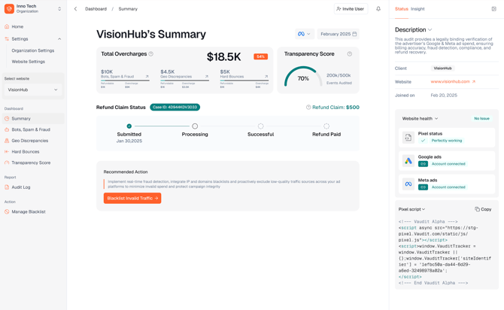Click the Hard Bounces sidebar icon
Screen dimensions: 504x310
click(7, 152)
